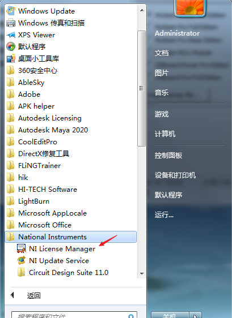Launch XPS Viewer icon
The height and width of the screenshot is (318, 232).
tap(11, 35)
